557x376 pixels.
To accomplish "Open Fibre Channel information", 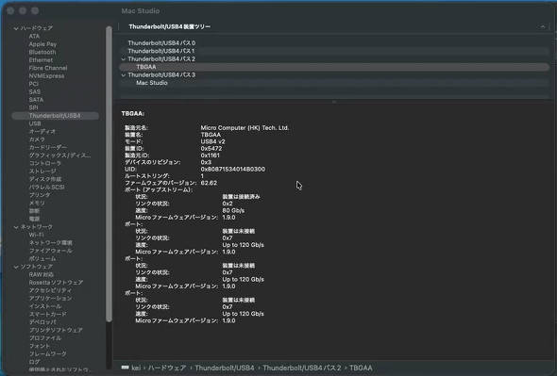I will [x=48, y=68].
